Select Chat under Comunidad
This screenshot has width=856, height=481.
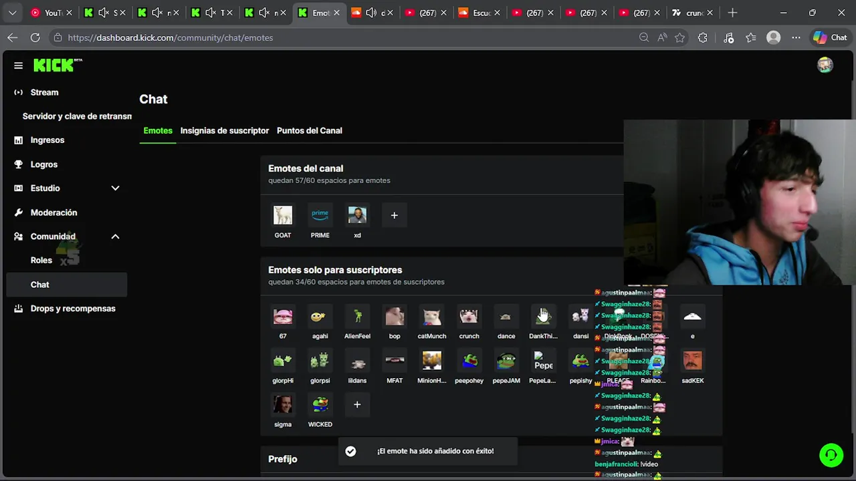coord(67,285)
